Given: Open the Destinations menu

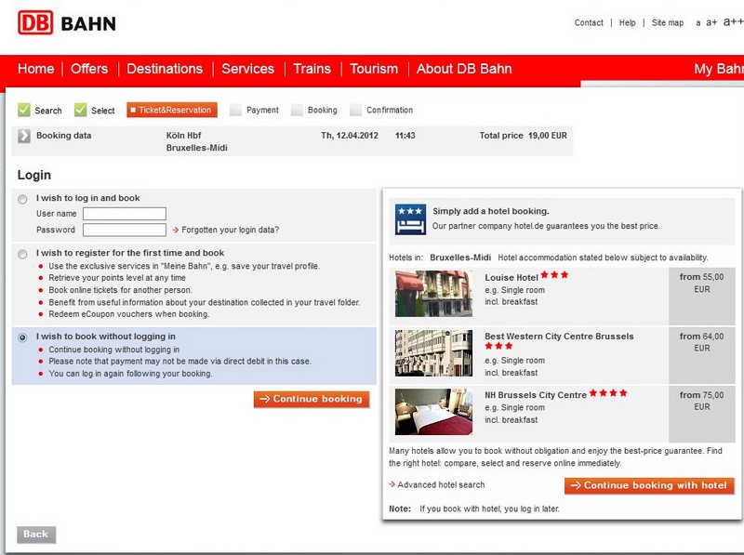Looking at the screenshot, I should tap(165, 69).
